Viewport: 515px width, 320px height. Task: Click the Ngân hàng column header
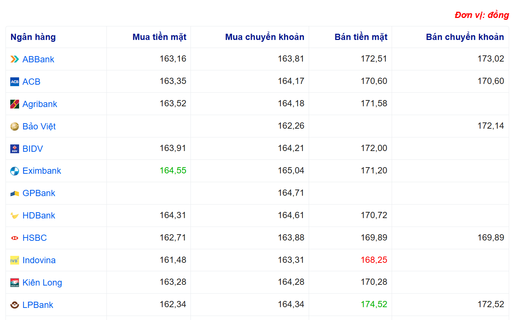(33, 37)
